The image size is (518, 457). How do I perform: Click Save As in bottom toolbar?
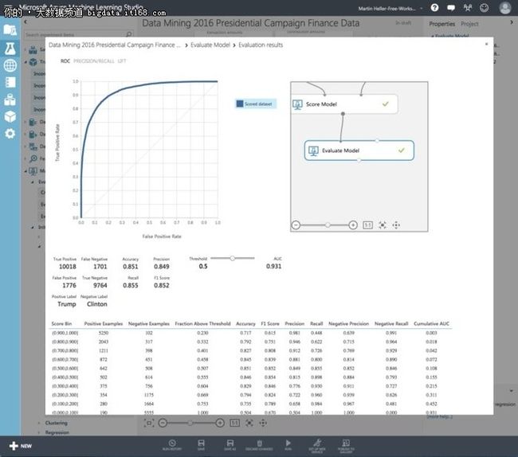tap(230, 444)
